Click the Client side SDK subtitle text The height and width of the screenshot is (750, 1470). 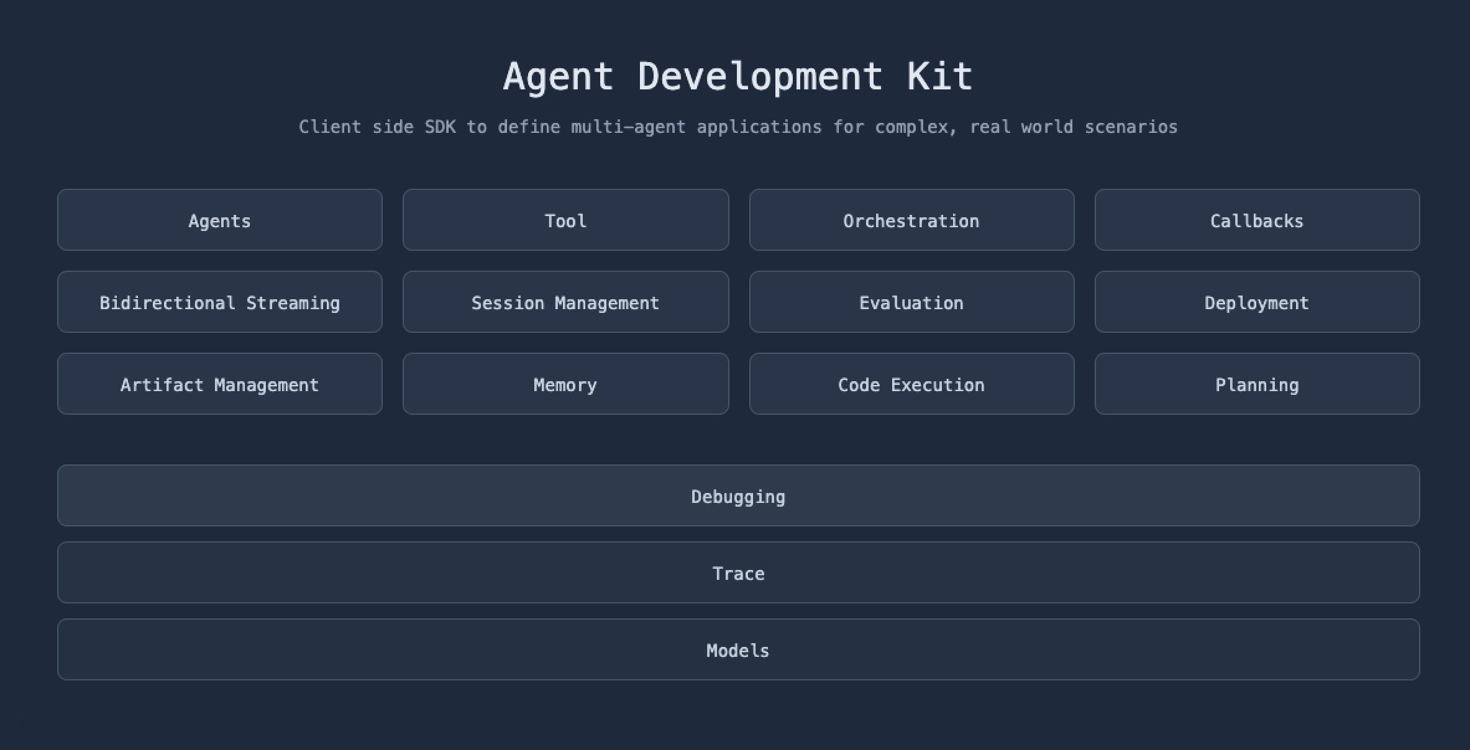point(738,127)
